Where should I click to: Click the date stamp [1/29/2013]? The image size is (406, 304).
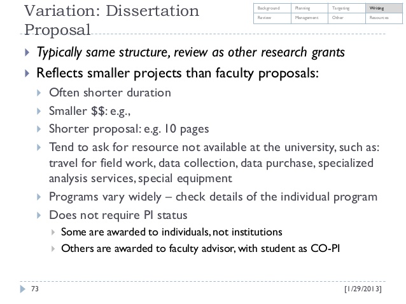pyautogui.click(x=363, y=289)
